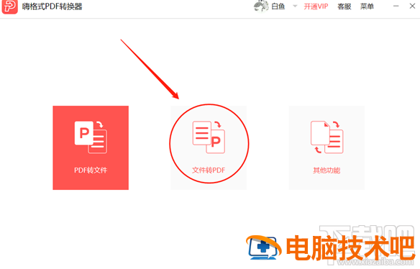Click the 嗨格式PDF转换器 title text

pyautogui.click(x=52, y=6)
